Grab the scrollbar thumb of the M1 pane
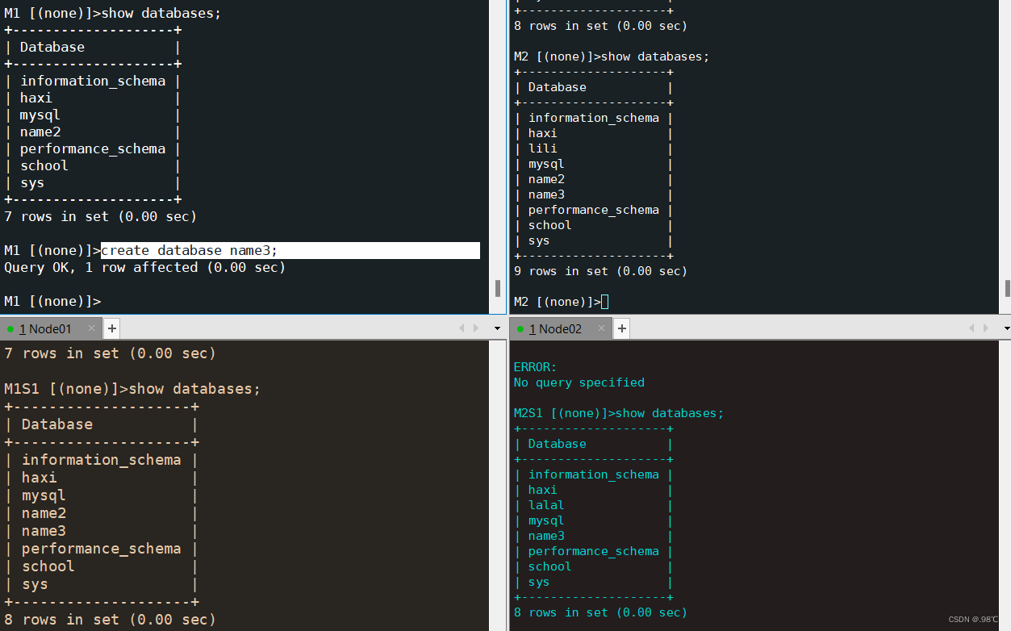Viewport: 1011px width, 631px height. point(498,288)
